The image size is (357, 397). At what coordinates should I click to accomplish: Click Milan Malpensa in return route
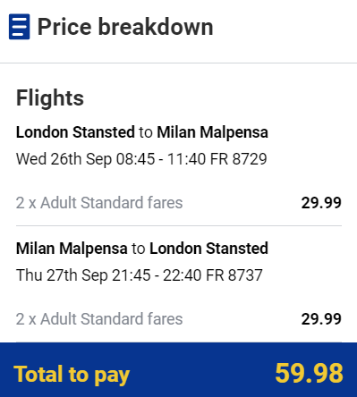click(72, 249)
